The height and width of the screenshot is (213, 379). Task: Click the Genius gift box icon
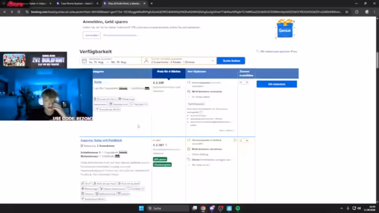(x=285, y=28)
